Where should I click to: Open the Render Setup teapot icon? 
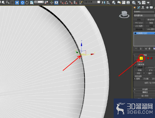139,2
